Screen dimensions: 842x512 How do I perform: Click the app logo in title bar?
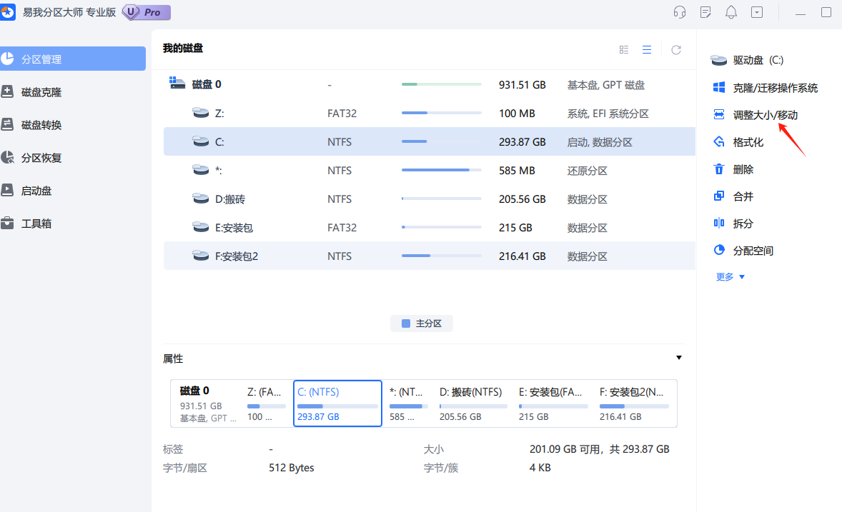(8, 12)
